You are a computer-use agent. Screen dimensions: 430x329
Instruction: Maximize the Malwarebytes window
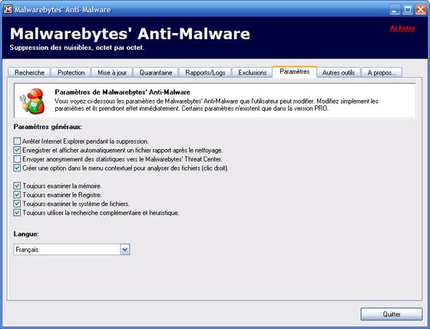pyautogui.click(x=408, y=10)
